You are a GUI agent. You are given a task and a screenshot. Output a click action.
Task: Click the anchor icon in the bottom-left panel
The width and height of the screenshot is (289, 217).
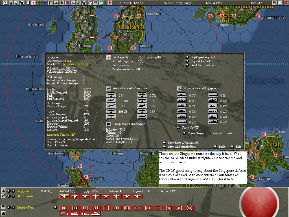coord(3,191)
